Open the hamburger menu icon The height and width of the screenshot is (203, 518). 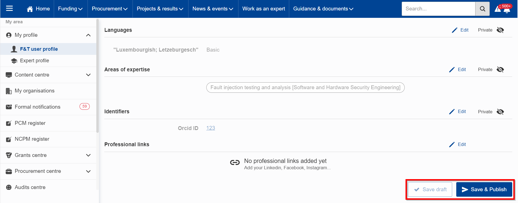[9, 9]
